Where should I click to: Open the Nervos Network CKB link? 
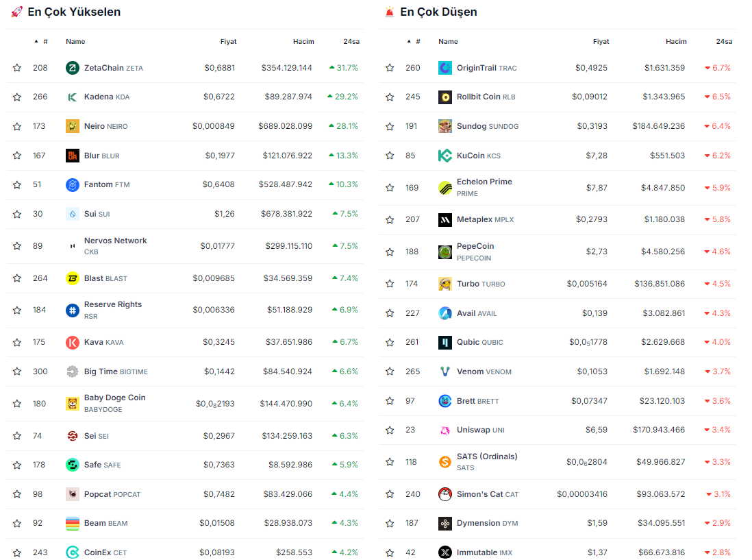pos(115,245)
